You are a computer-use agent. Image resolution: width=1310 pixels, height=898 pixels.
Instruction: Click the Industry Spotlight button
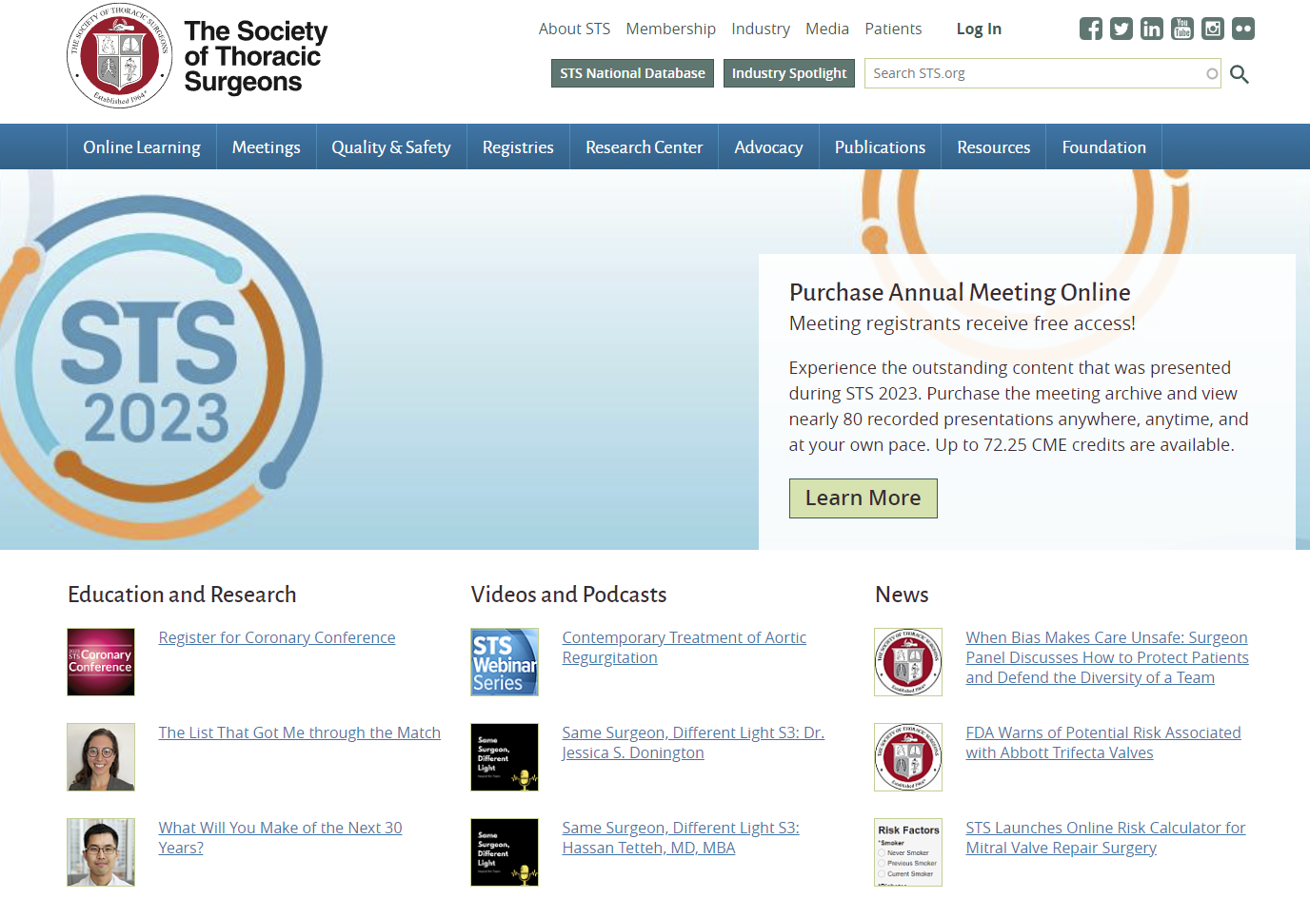tap(789, 73)
